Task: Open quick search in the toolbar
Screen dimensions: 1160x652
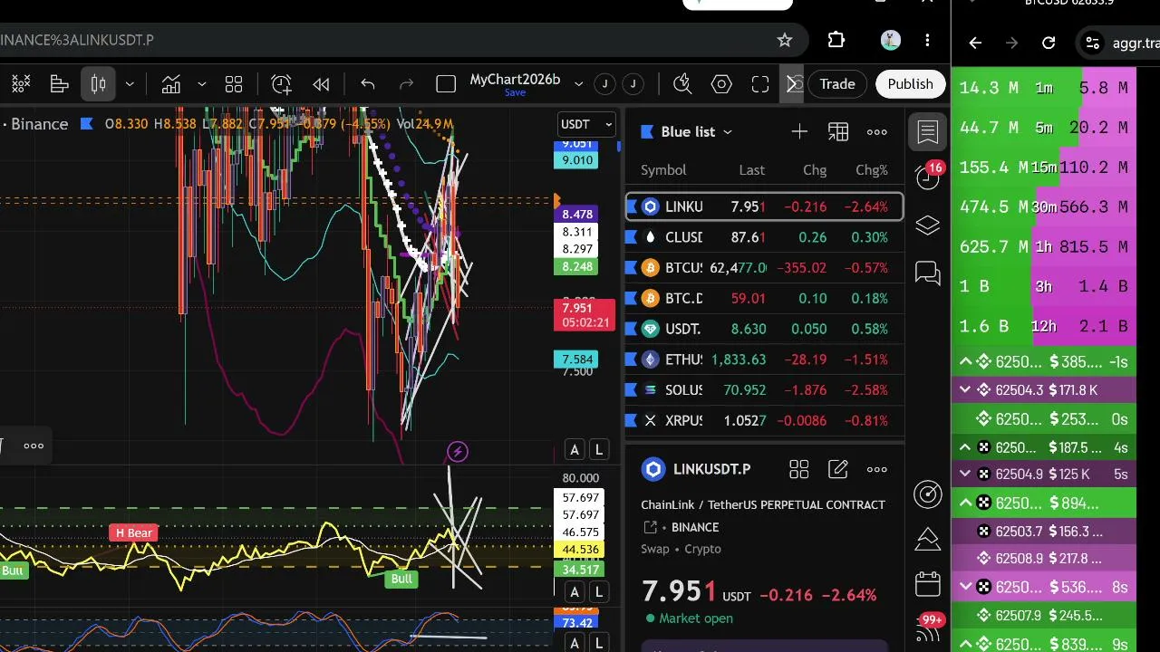Action: pos(682,84)
